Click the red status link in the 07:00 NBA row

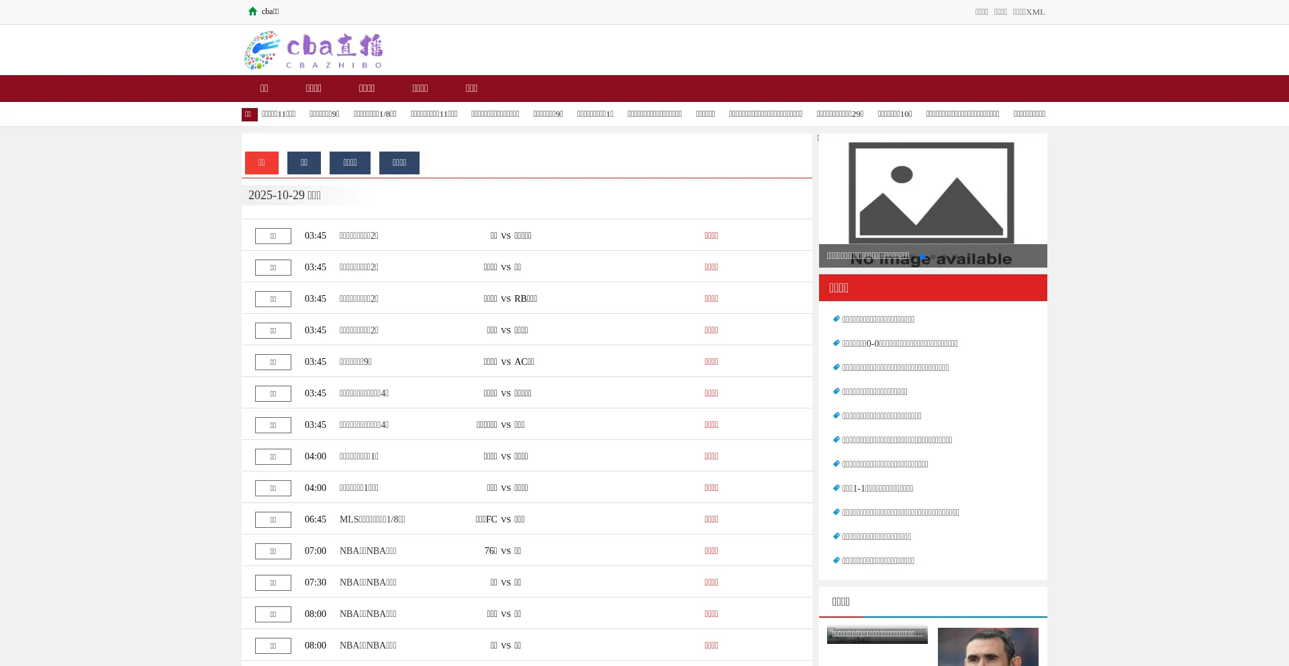coord(711,551)
